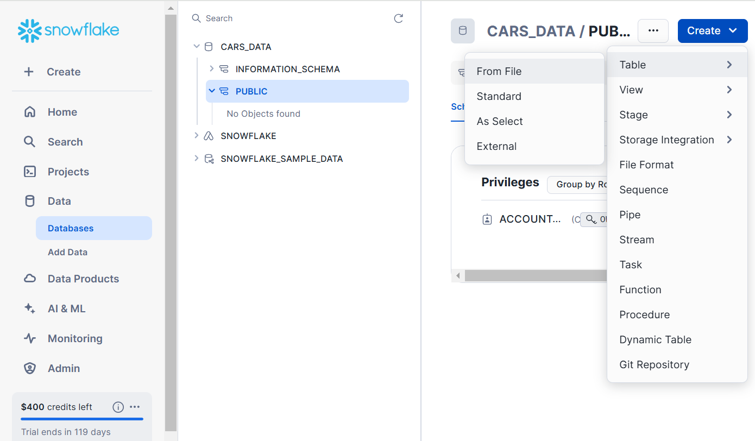Select File Format in Create menu
755x441 pixels.
coord(677,165)
